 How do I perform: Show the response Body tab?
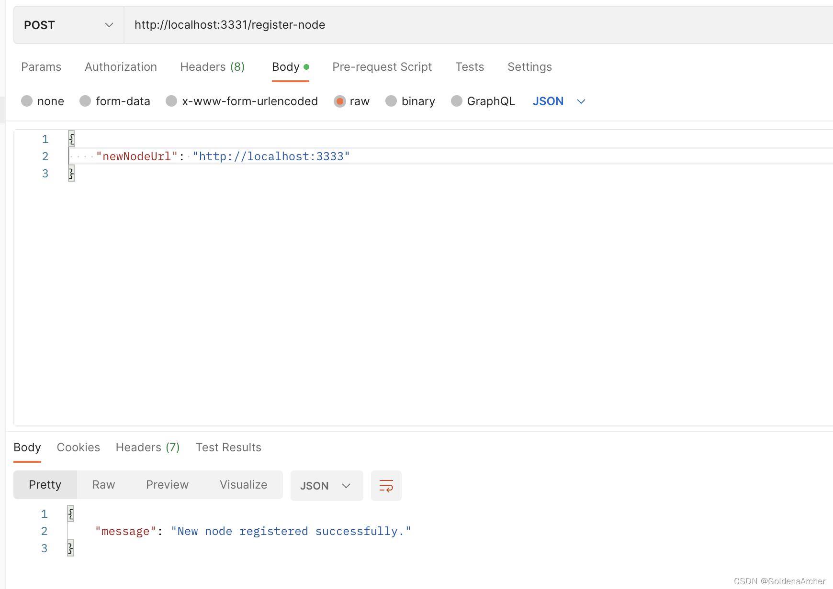[27, 447]
